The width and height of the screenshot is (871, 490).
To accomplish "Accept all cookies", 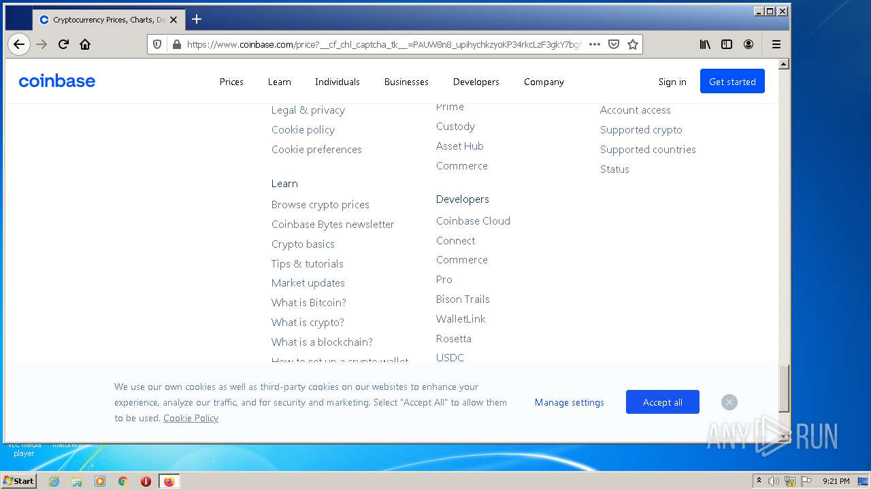I will (663, 402).
